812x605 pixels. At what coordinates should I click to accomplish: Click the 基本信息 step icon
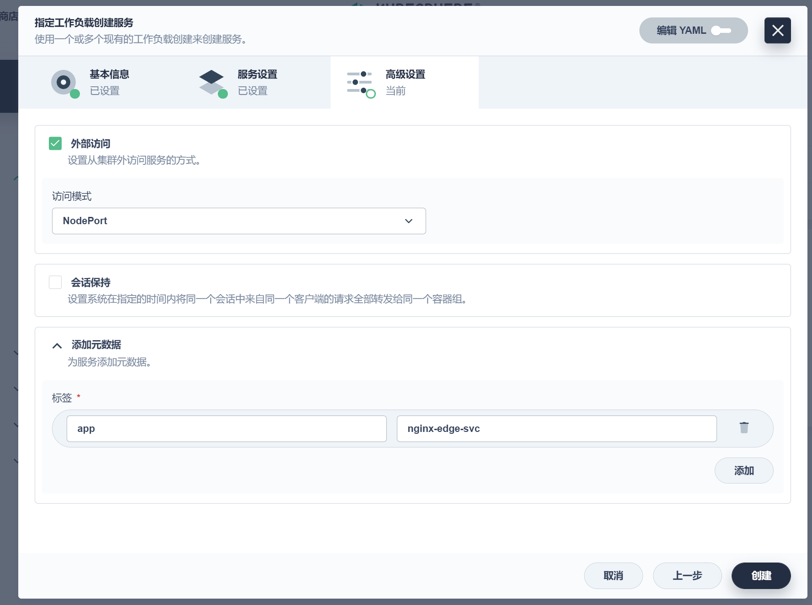tap(64, 83)
